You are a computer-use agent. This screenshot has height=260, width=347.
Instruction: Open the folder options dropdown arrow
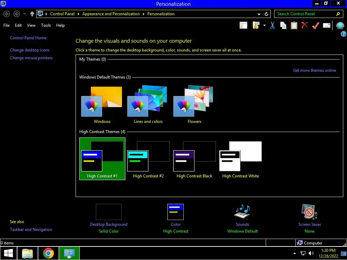(264, 25)
